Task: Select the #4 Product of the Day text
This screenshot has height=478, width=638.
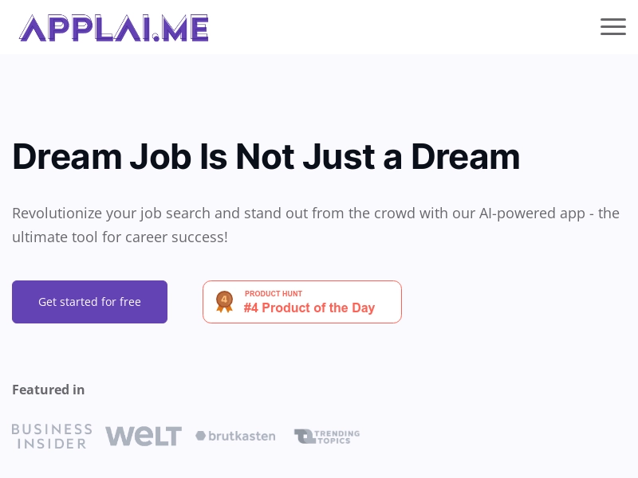Action: [309, 308]
